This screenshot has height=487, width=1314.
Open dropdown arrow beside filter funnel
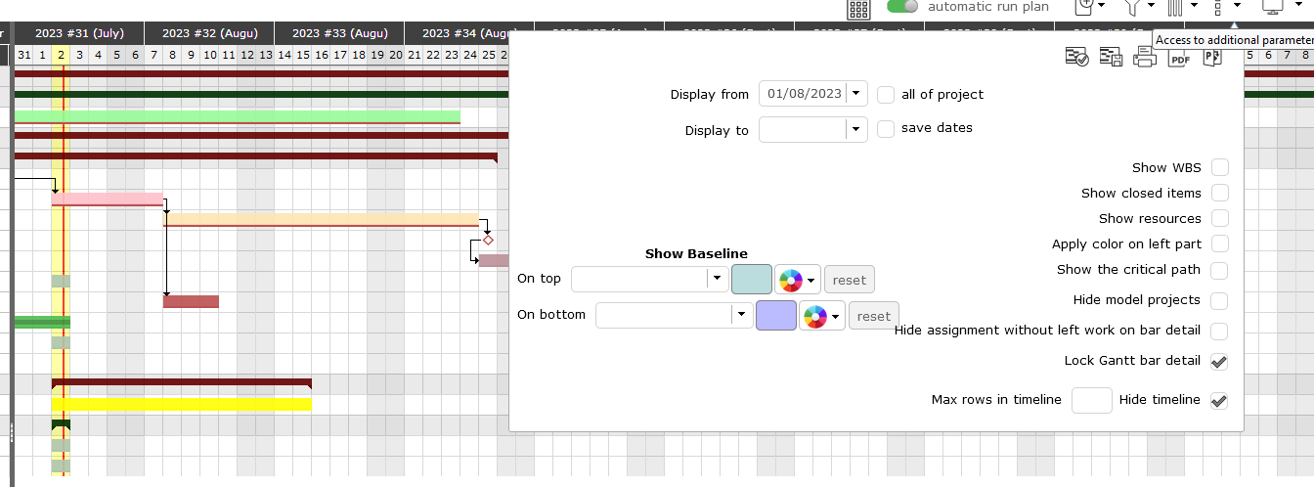[x=1152, y=7]
